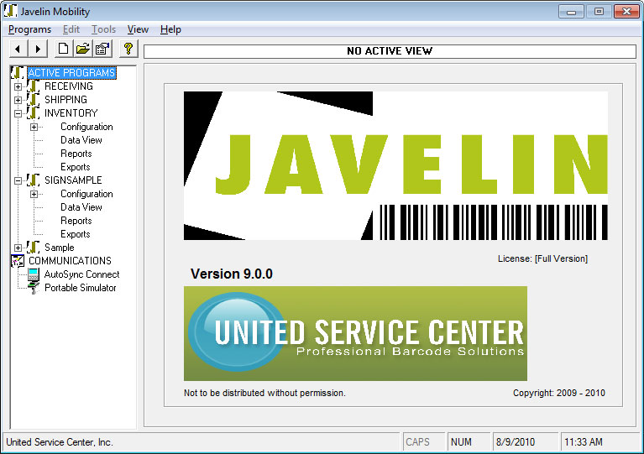This screenshot has width=644, height=454.
Task: Click the open folder toolbar icon
Action: (83, 50)
